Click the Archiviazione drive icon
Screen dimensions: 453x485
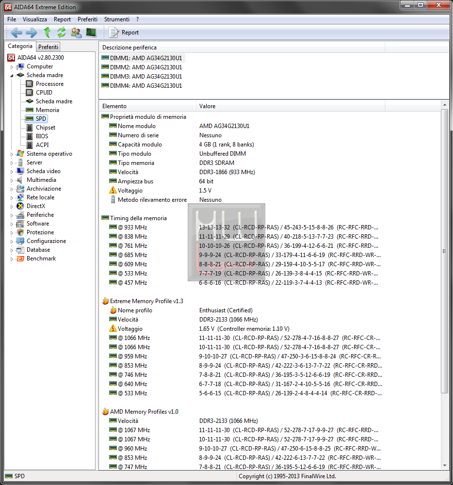tap(20, 189)
